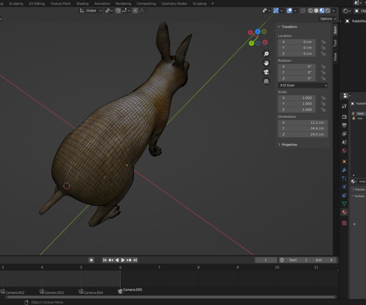Click the Camera.003 timeline marker
The image size is (366, 305).
52,292
